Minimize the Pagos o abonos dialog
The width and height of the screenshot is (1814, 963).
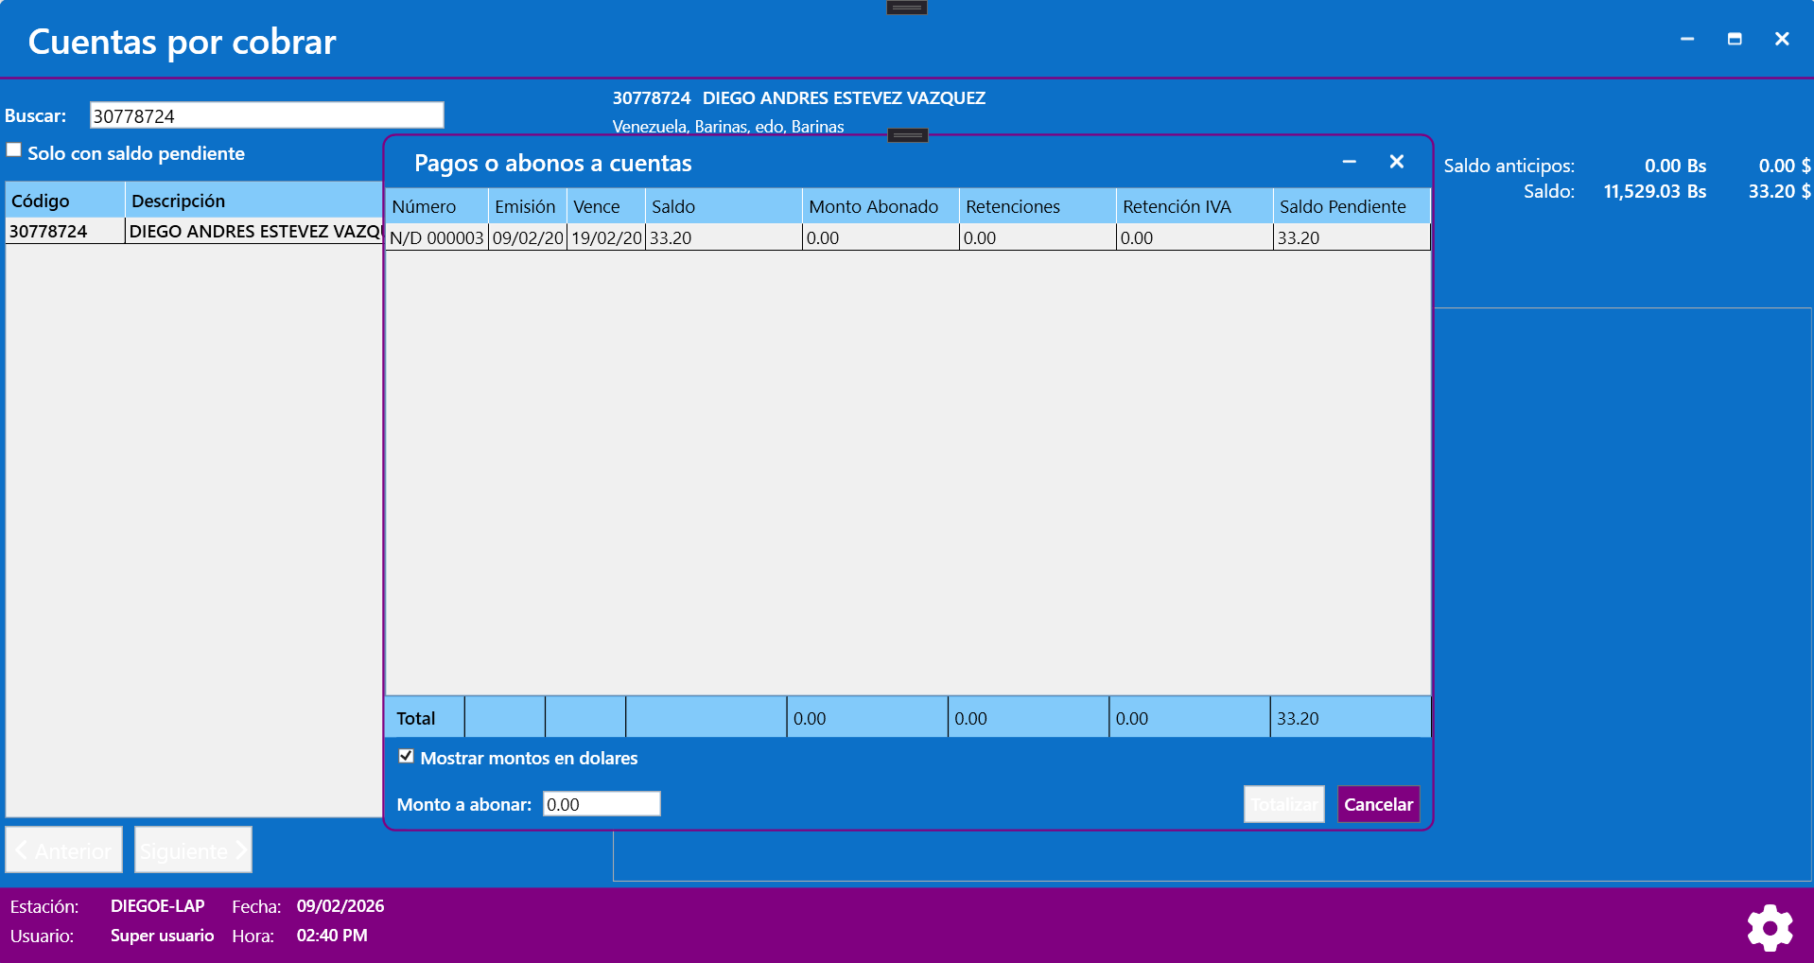(x=1349, y=162)
